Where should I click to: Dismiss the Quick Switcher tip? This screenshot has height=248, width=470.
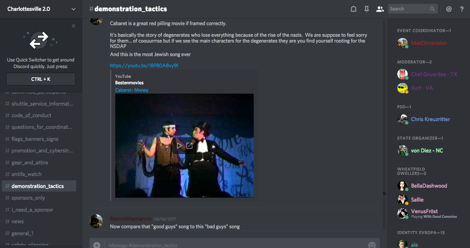[x=73, y=26]
